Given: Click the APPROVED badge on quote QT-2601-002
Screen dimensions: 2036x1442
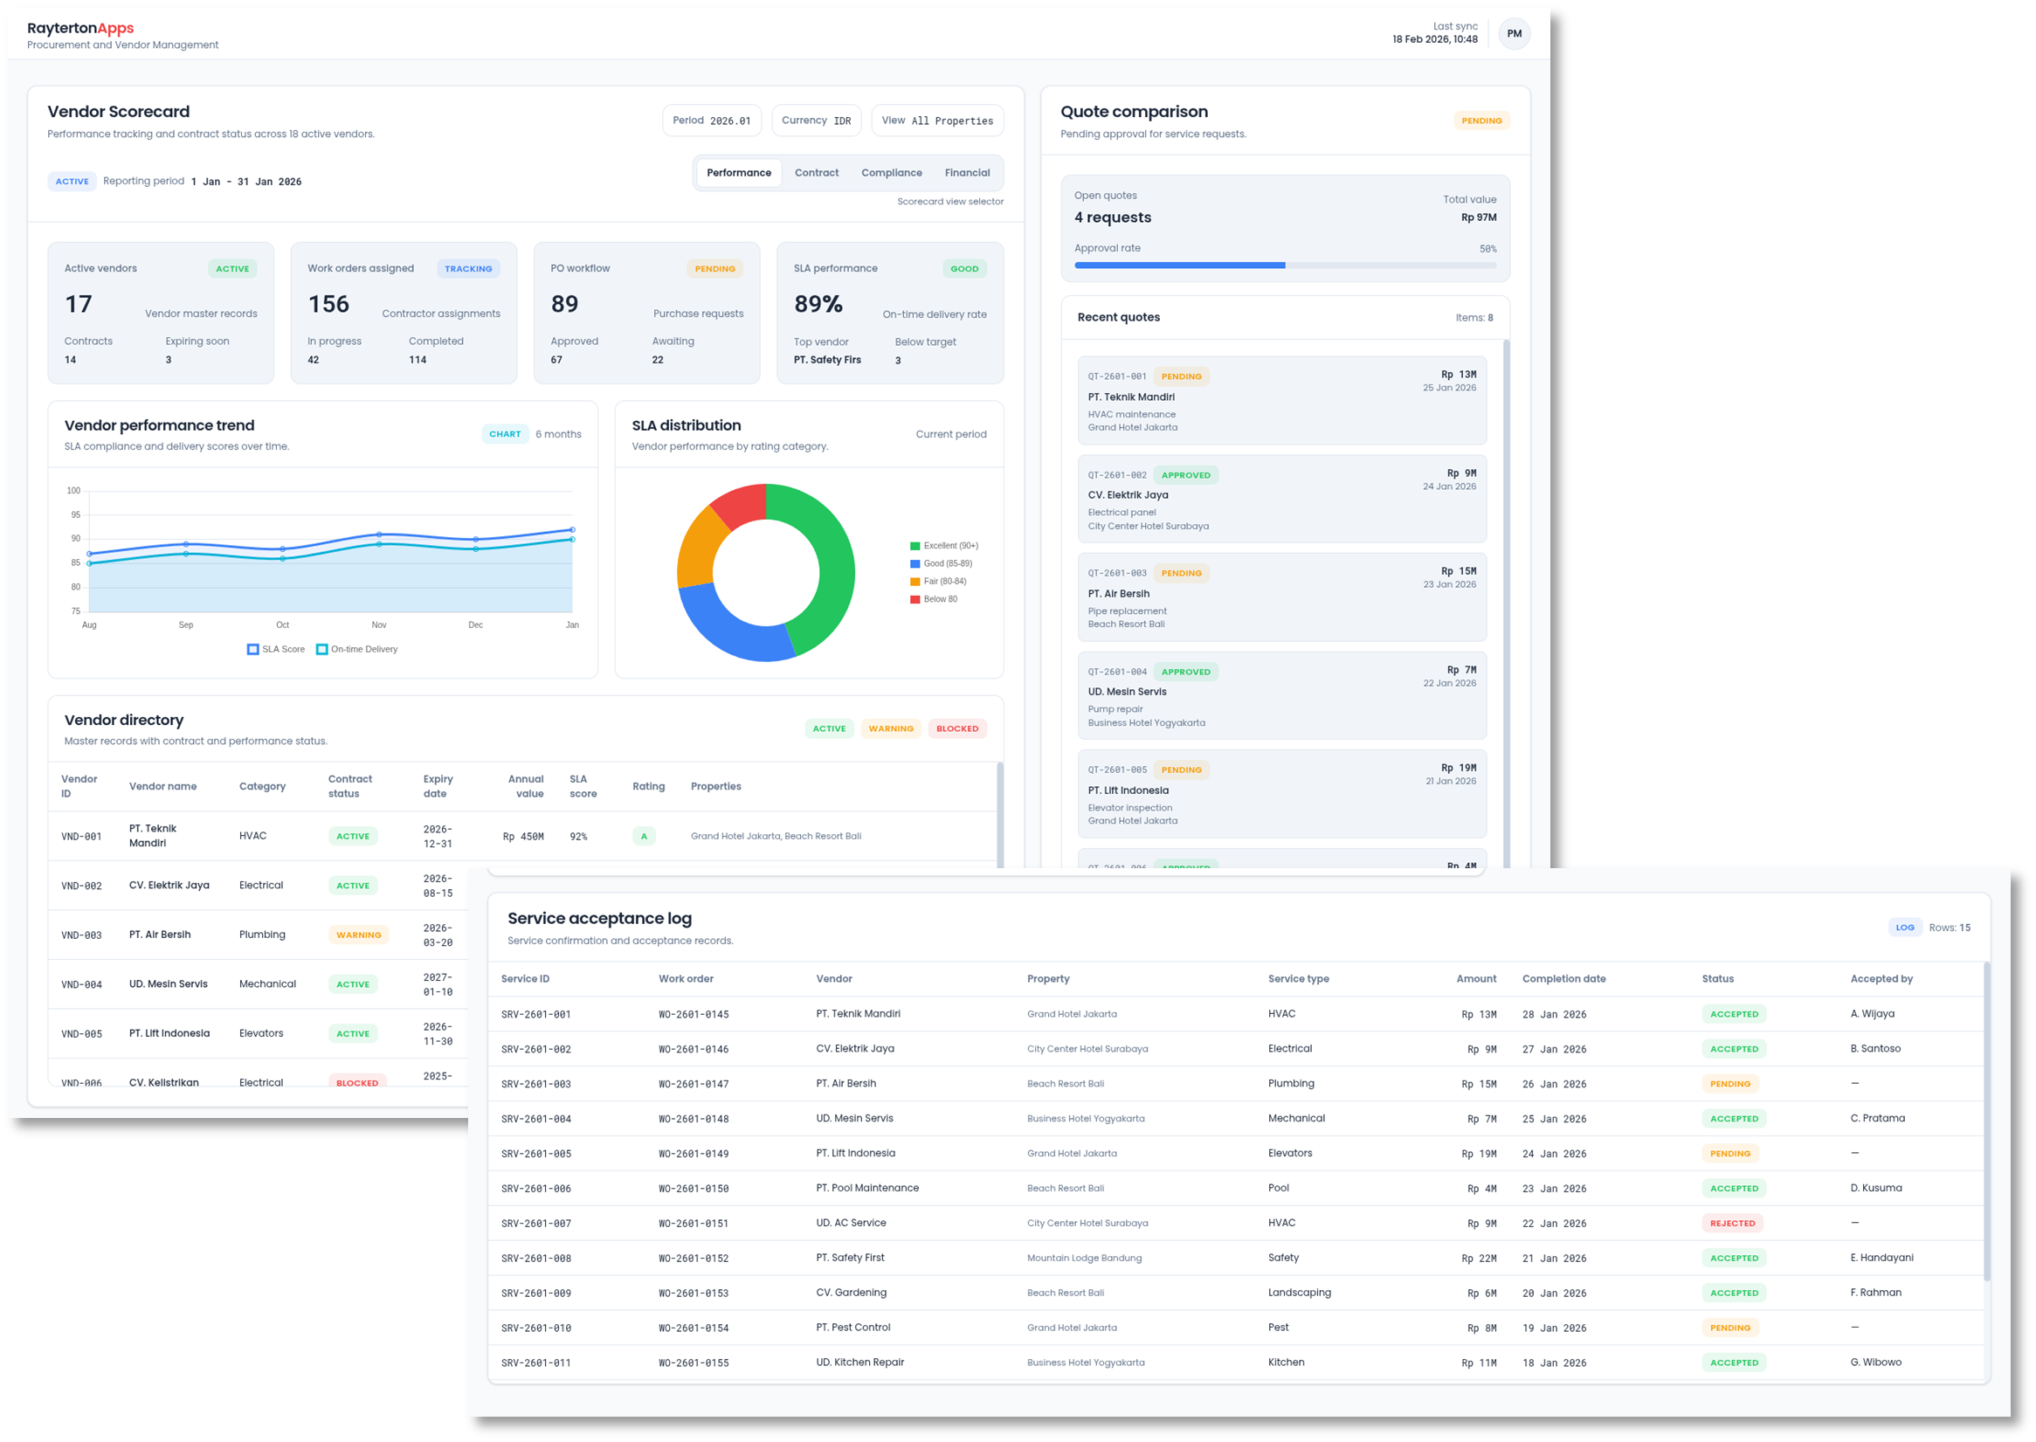Looking at the screenshot, I should 1186,474.
